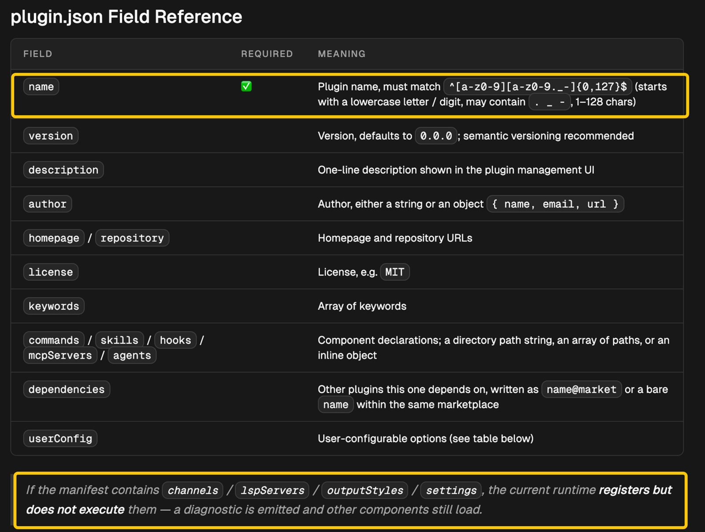
Task: Click the REQUIRED column header
Action: pos(267,54)
